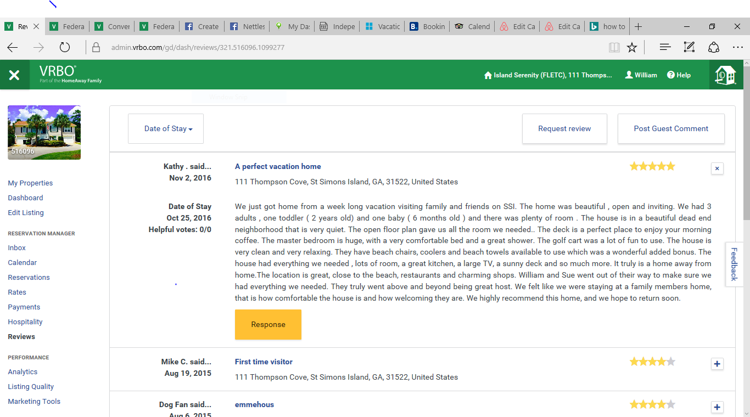This screenshot has width=750, height=417.
Task: Click the Request review button
Action: (x=564, y=129)
